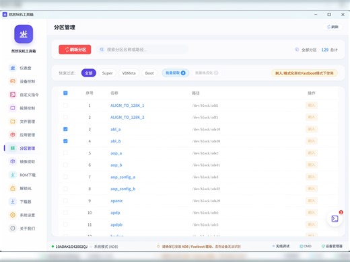The height and width of the screenshot is (262, 350).
Task: Open the ALIGN_TO_128K_2 partition link
Action: [127, 118]
